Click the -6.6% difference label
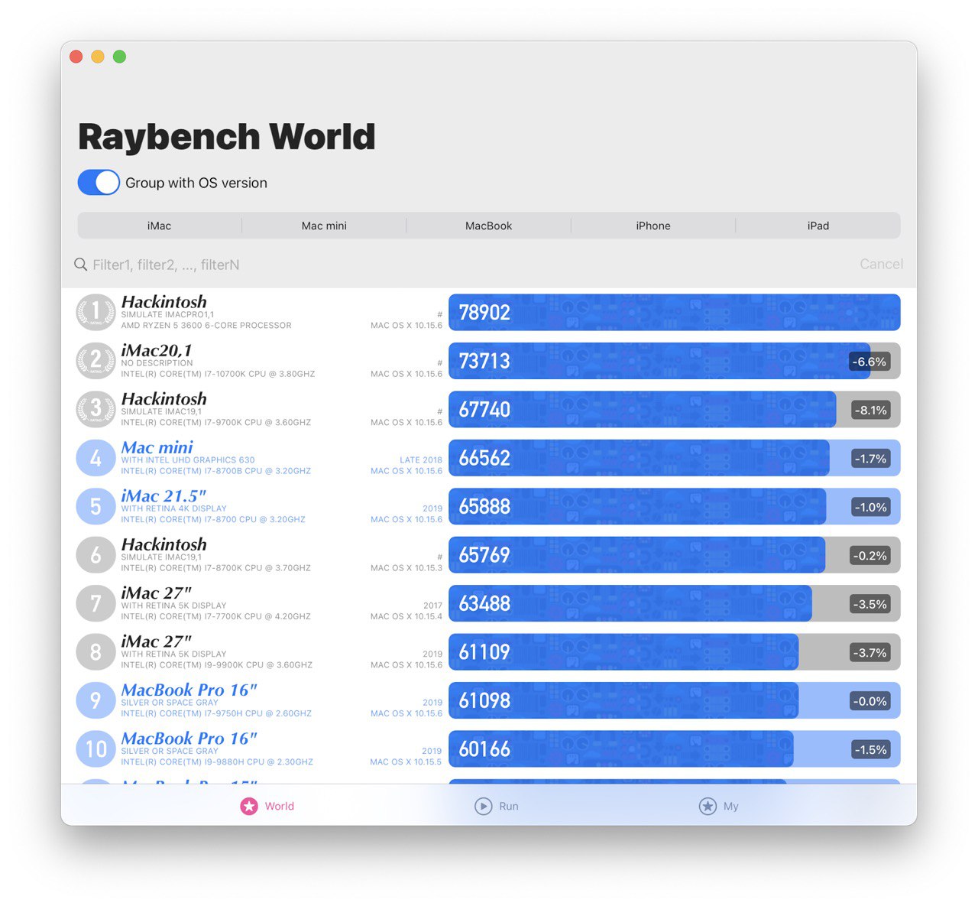This screenshot has height=906, width=978. point(870,362)
